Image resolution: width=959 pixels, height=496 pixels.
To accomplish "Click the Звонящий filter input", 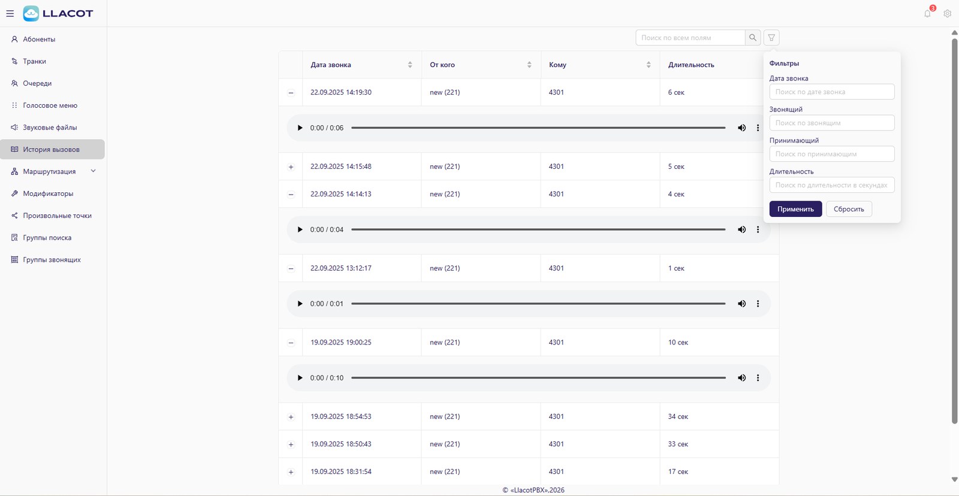I will tap(832, 123).
